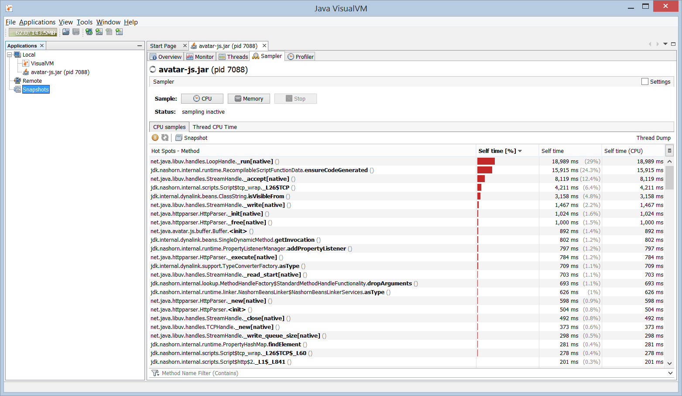Click the last green-plus toolbar icon
682x396 pixels.
[119, 32]
